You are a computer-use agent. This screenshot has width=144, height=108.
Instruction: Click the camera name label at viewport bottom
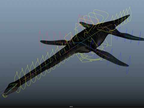coord(71,106)
